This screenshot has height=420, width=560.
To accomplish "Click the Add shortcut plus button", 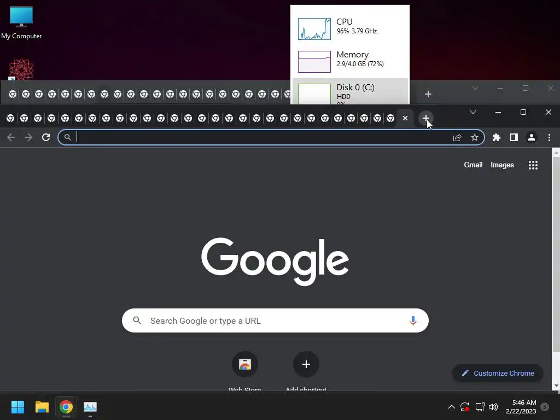I will pos(306,364).
